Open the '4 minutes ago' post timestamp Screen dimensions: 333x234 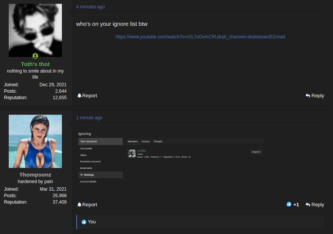tap(90, 7)
